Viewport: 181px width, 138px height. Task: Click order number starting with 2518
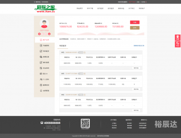click(71, 74)
